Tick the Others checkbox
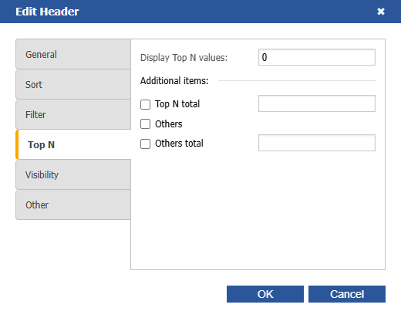401x318 pixels. coord(145,123)
